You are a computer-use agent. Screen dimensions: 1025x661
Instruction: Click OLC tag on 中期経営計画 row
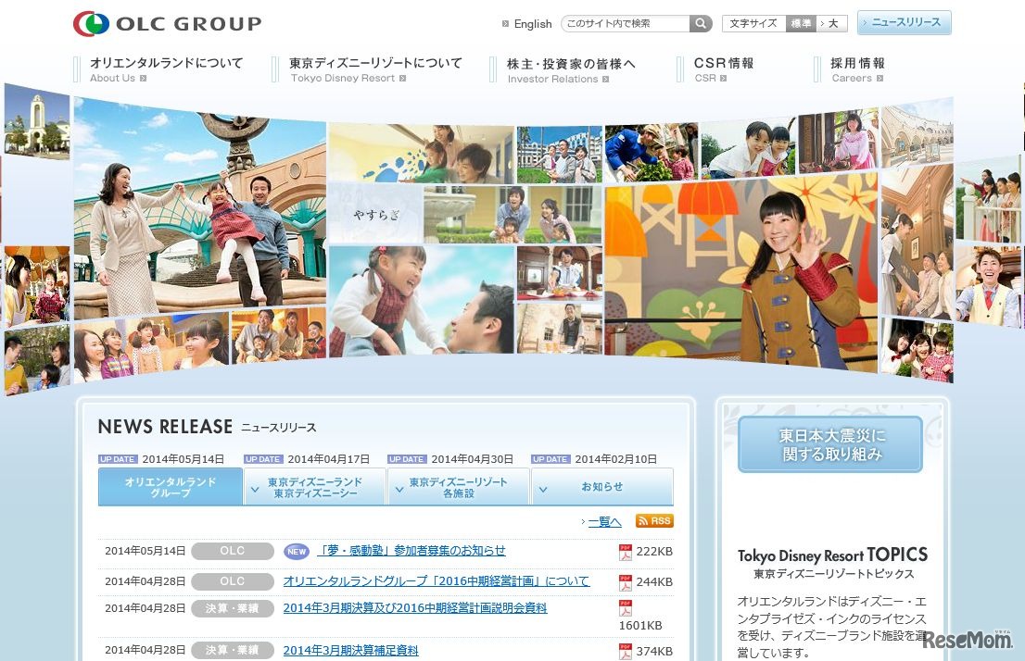pos(233,581)
